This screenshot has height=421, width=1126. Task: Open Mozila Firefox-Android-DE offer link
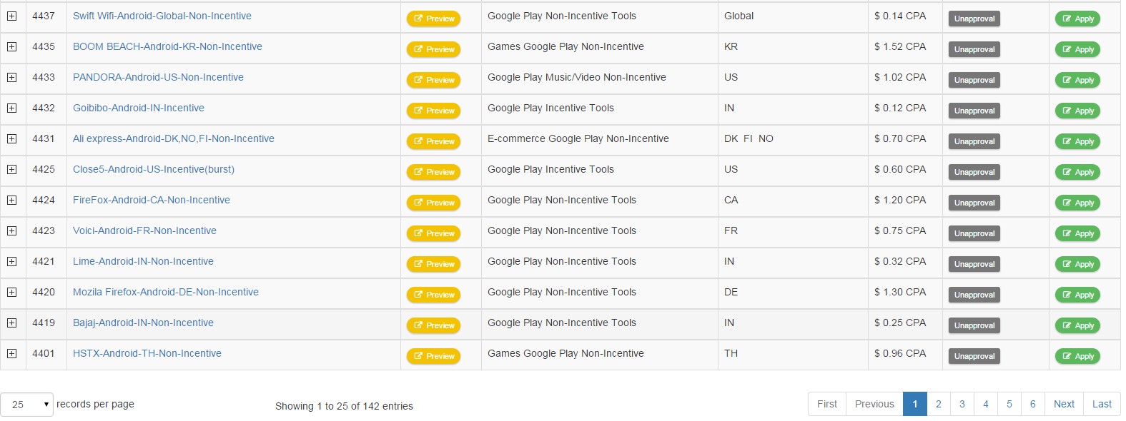pos(165,292)
